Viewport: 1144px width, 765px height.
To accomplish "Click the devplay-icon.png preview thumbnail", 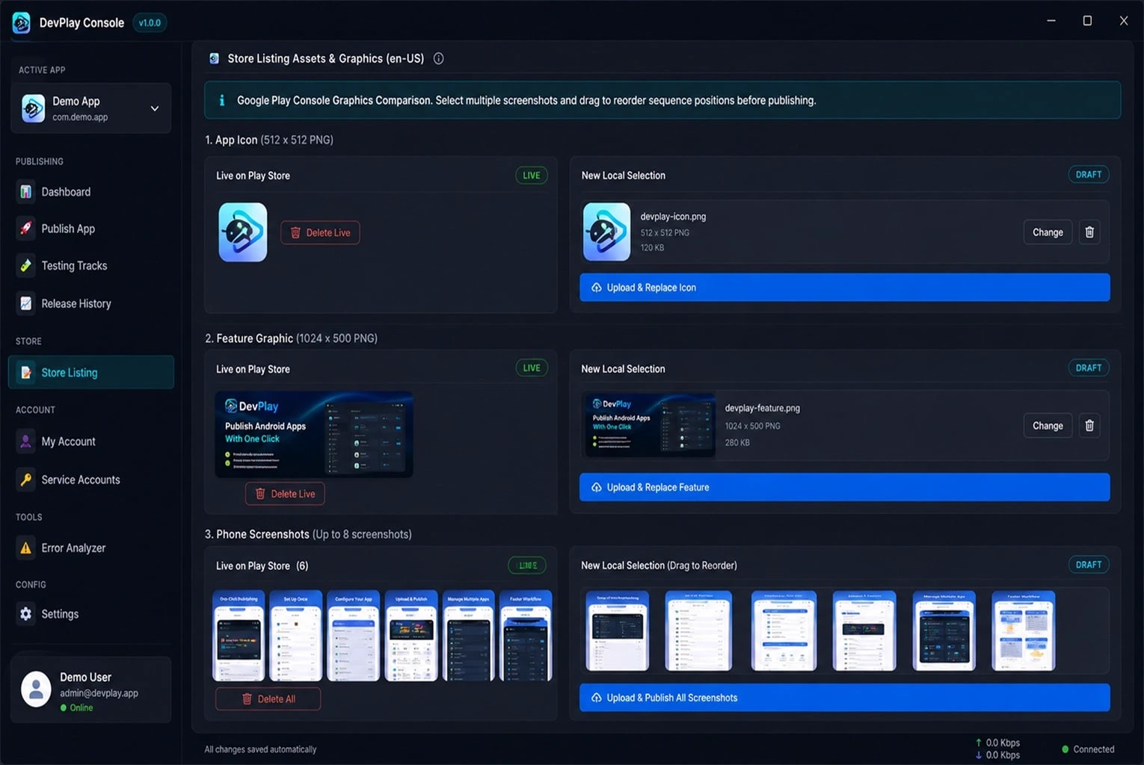I will 606,232.
